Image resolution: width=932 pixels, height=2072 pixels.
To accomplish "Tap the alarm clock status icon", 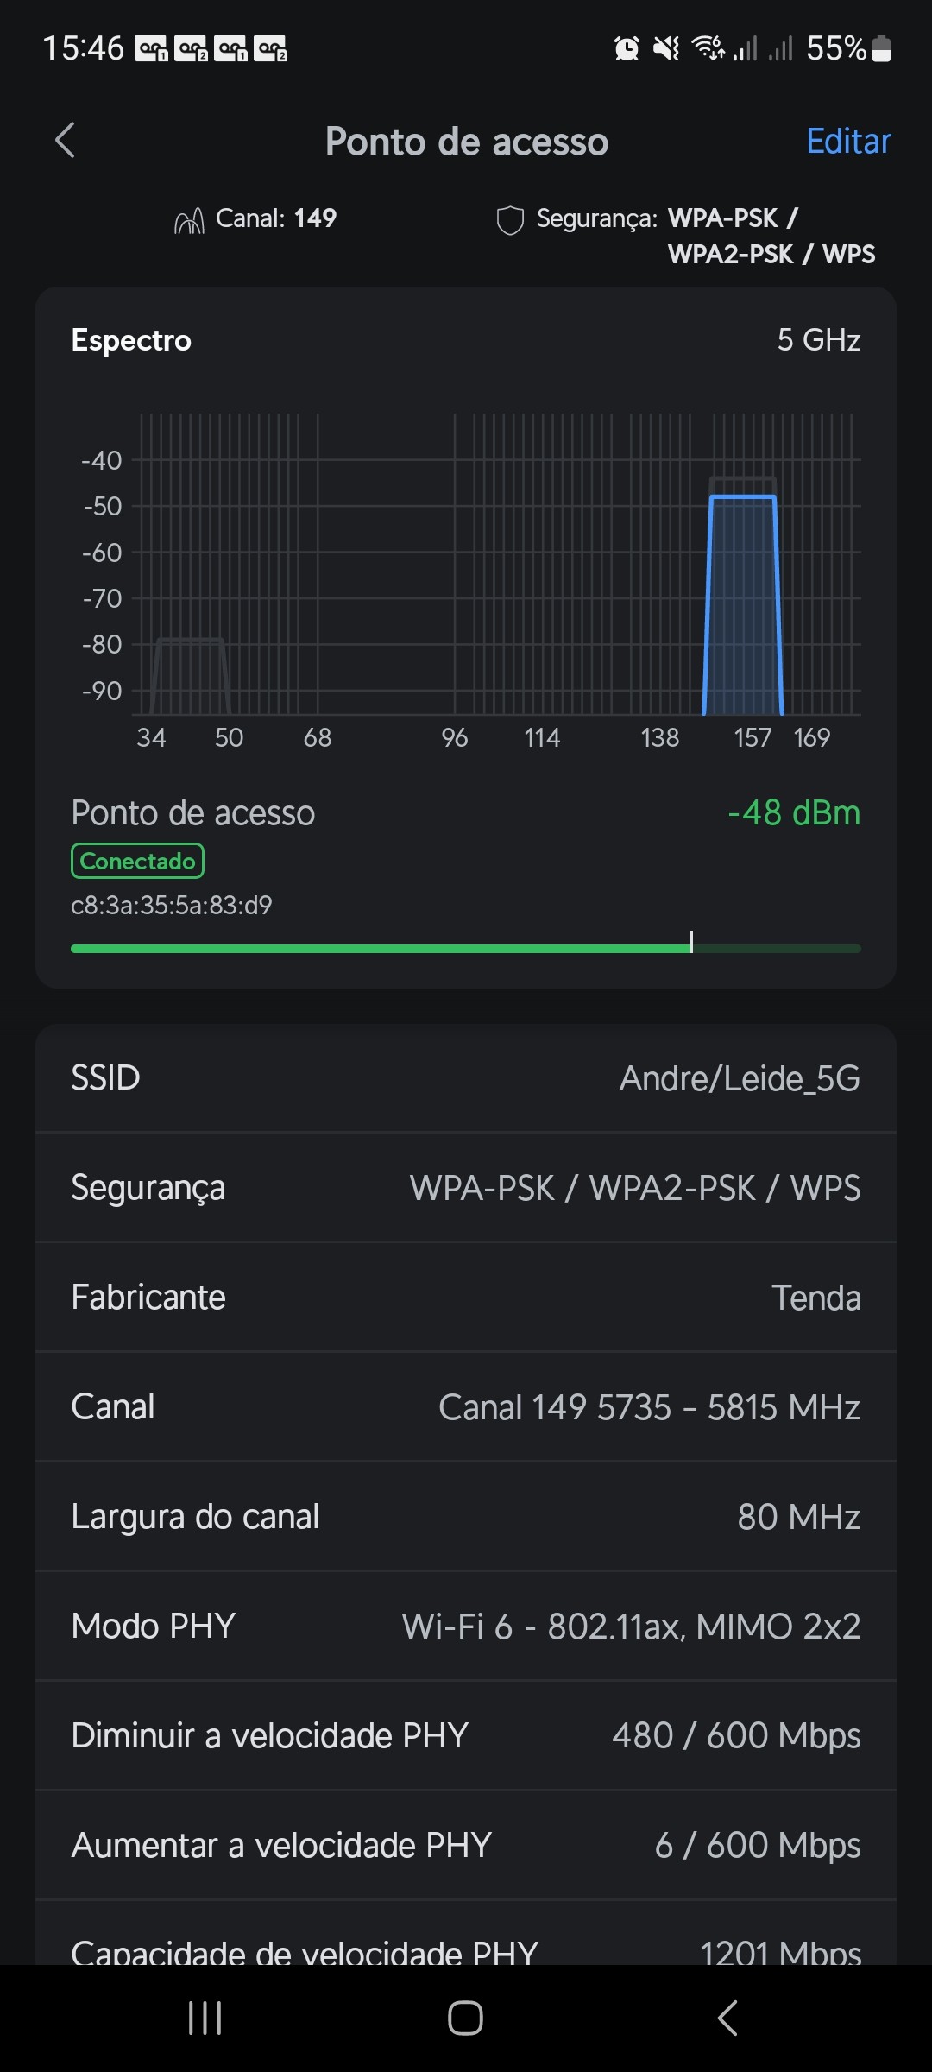I will tap(627, 48).
